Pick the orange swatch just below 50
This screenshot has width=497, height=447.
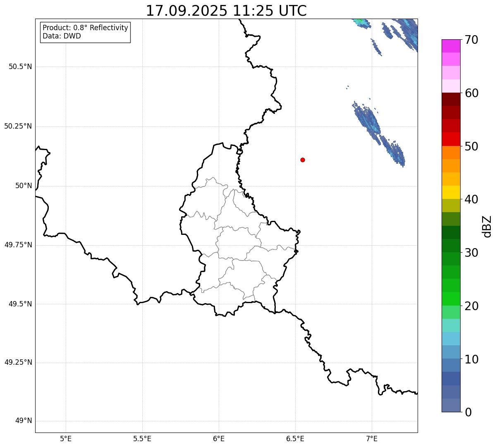point(451,153)
